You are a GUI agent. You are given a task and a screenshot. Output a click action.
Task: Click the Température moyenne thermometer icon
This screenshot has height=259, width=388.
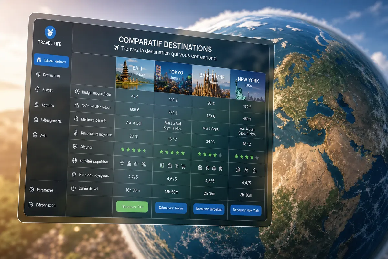[x=75, y=133]
